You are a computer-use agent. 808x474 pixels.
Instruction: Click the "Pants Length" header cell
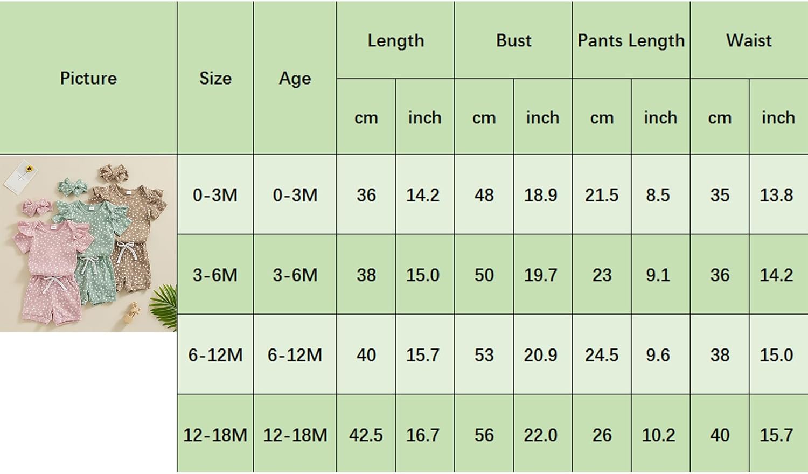coord(631,40)
